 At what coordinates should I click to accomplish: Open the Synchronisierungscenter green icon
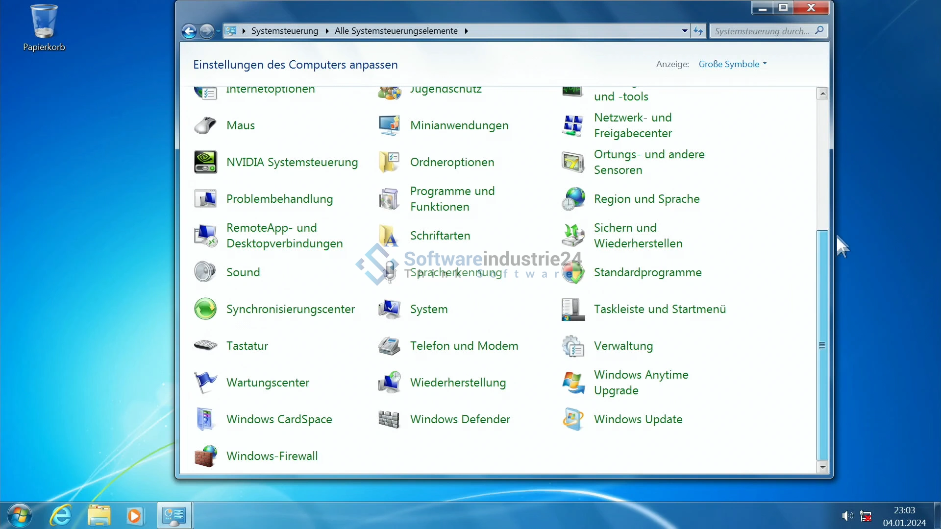click(x=205, y=309)
